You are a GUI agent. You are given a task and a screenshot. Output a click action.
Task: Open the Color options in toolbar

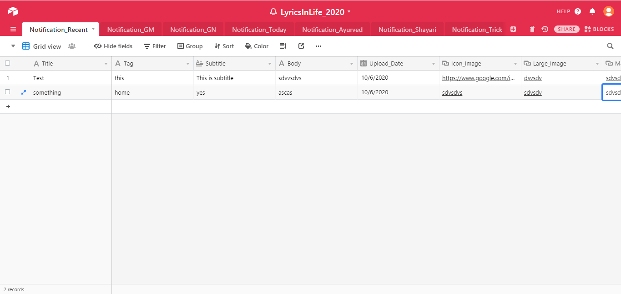pyautogui.click(x=257, y=46)
